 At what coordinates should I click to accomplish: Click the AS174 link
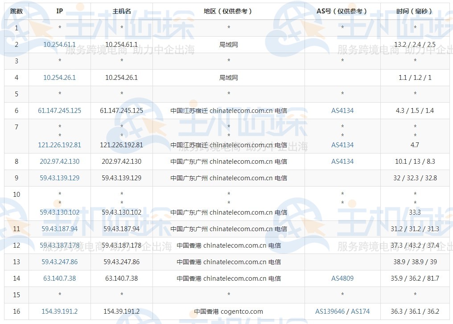click(x=360, y=311)
